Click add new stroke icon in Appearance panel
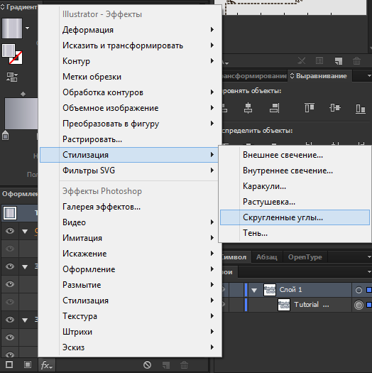 click(x=9, y=364)
